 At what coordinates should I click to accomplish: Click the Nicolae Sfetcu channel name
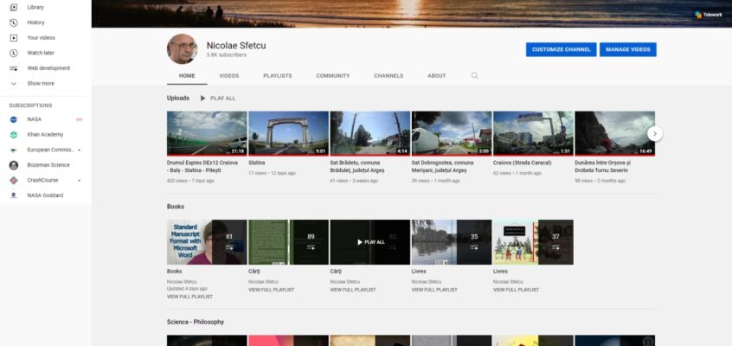click(x=236, y=46)
